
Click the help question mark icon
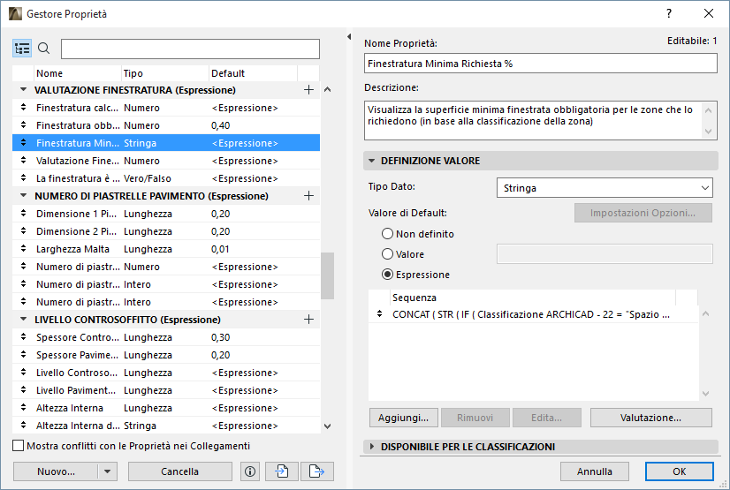pos(669,13)
